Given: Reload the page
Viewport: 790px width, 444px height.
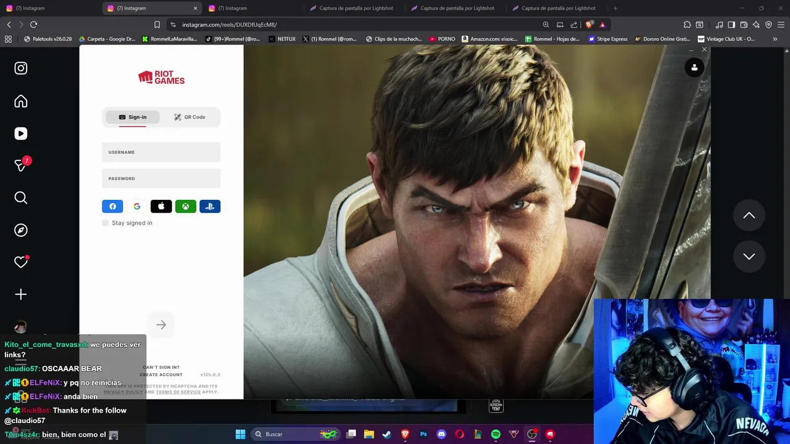Looking at the screenshot, I should tap(33, 25).
